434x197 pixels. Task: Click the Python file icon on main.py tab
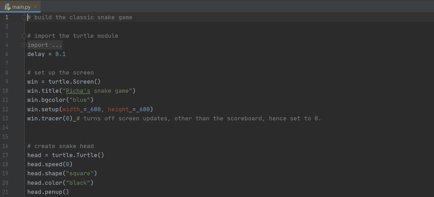(7, 7)
